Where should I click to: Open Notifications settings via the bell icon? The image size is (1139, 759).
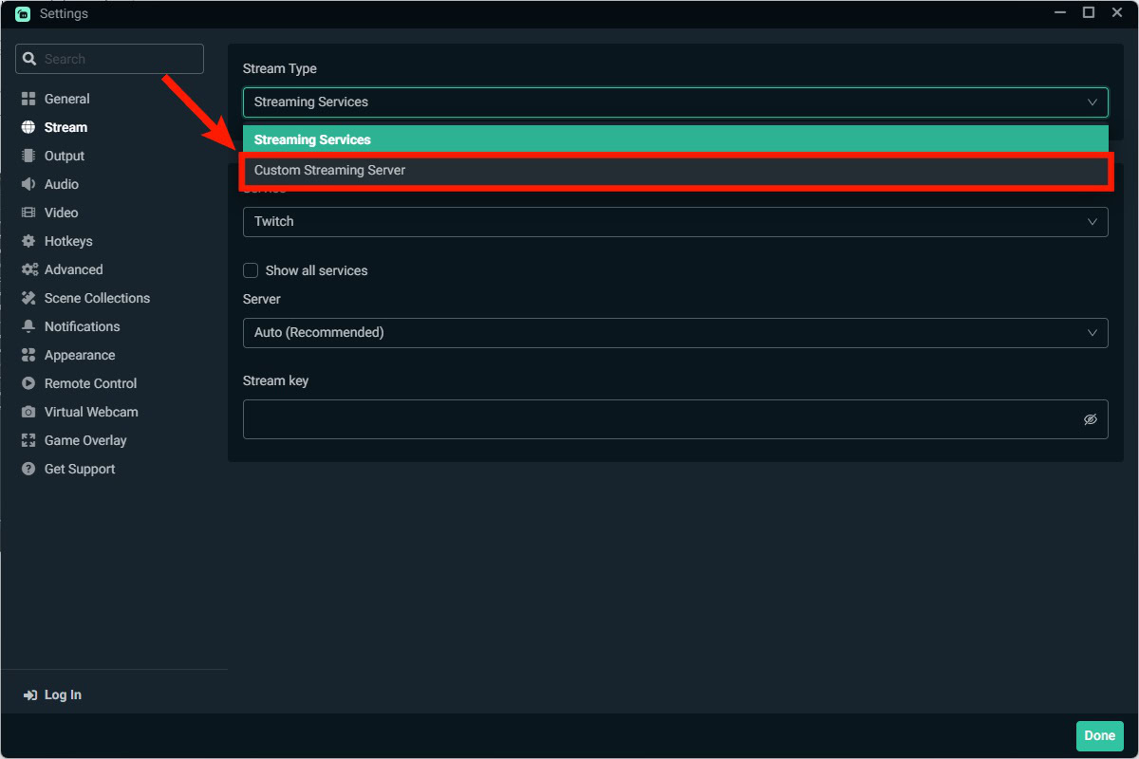[27, 326]
